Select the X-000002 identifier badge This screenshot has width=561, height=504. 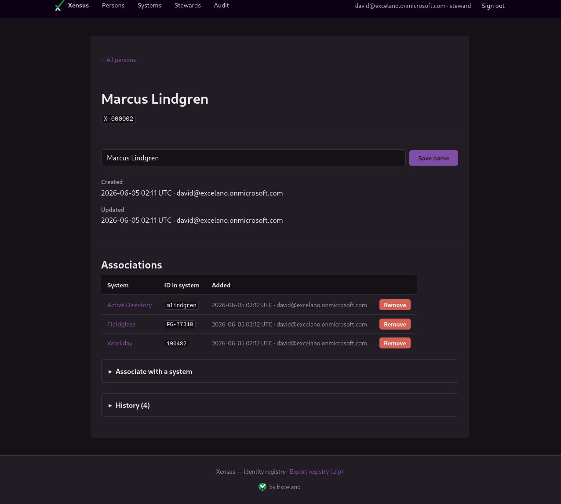tap(119, 119)
